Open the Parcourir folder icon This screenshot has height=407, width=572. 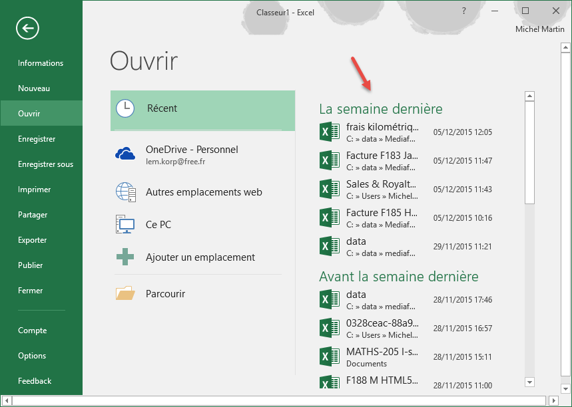coord(125,293)
